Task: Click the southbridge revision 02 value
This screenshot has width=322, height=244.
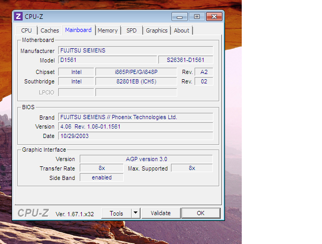Action: (204, 81)
